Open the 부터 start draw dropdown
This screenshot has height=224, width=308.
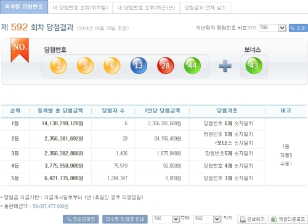click(166, 219)
